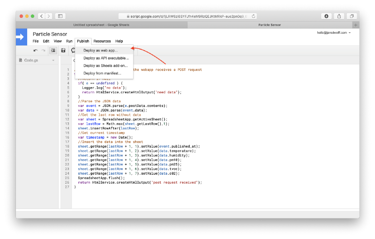
Task: Open a new tab with the plus button
Action: [x=356, y=25]
